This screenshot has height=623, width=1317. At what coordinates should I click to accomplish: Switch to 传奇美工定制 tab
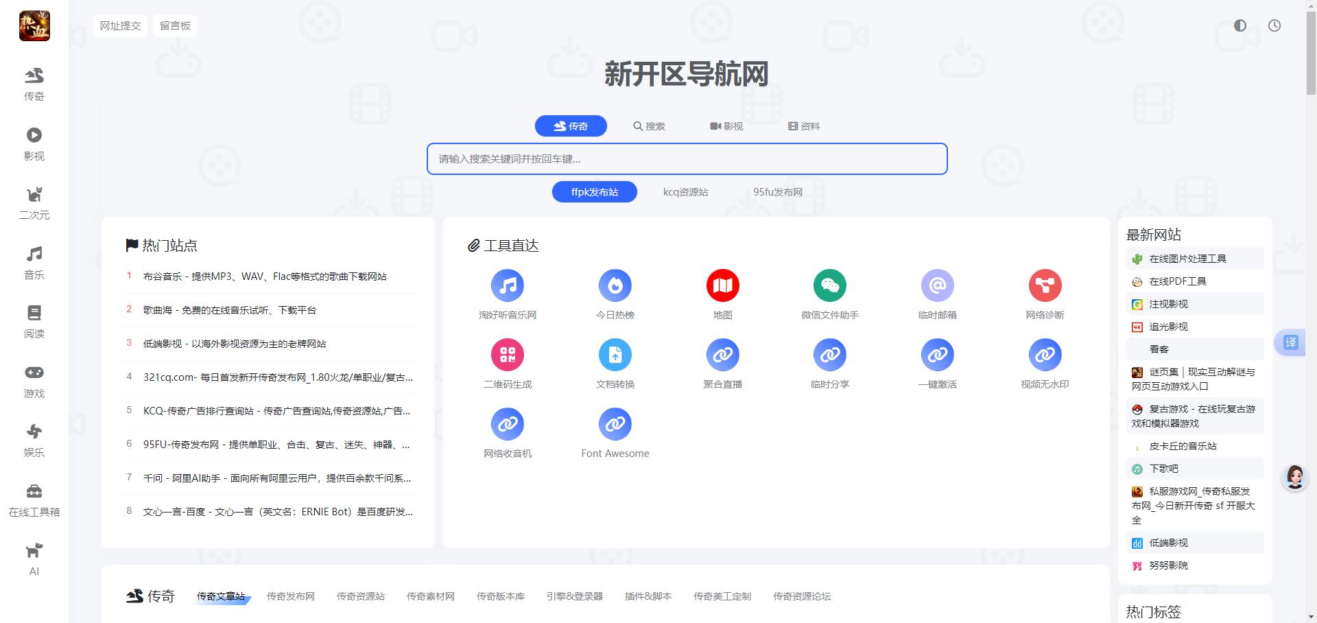(722, 596)
